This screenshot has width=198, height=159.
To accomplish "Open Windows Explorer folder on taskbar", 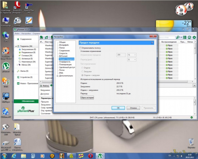I will pos(23,156).
